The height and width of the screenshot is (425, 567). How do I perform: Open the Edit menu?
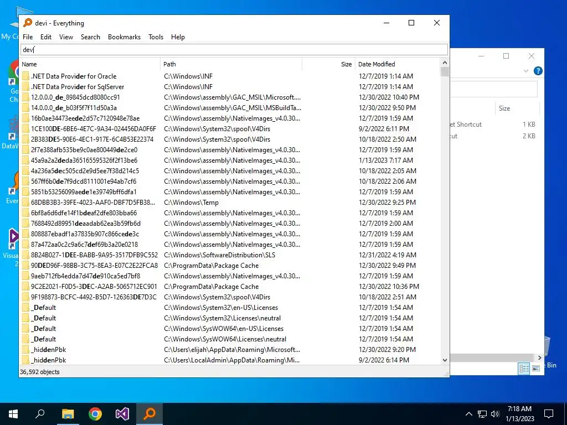[45, 37]
